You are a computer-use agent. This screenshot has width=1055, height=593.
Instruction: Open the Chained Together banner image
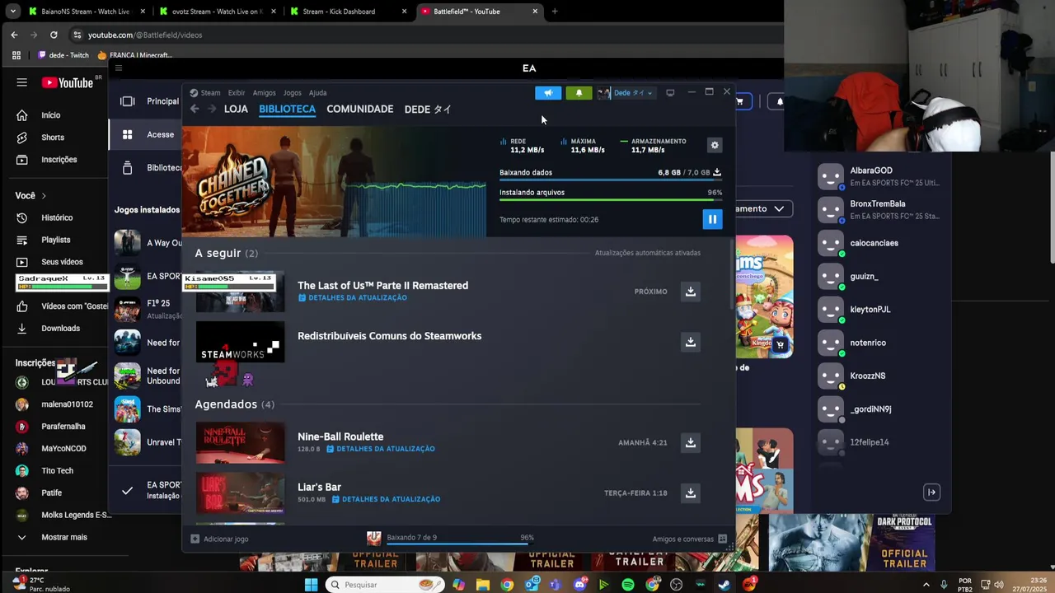(x=334, y=182)
